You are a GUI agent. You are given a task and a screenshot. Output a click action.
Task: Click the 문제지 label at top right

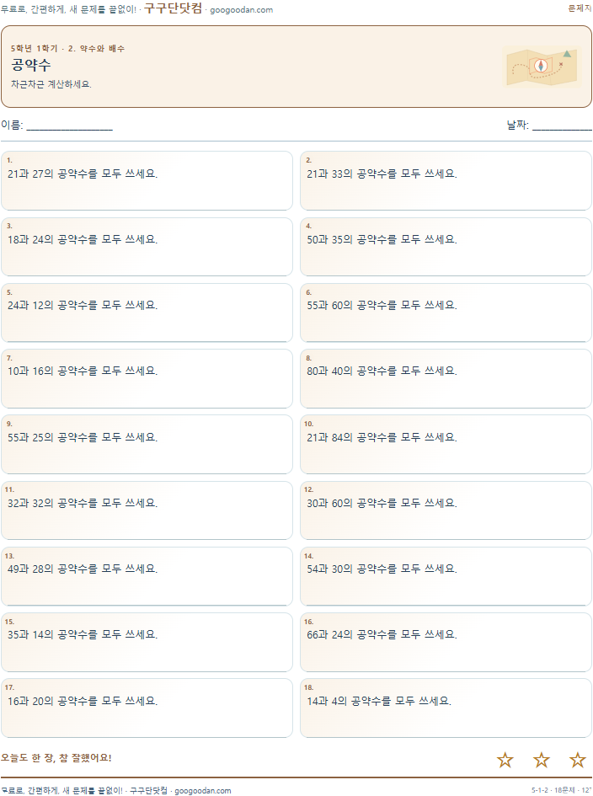tap(580, 8)
